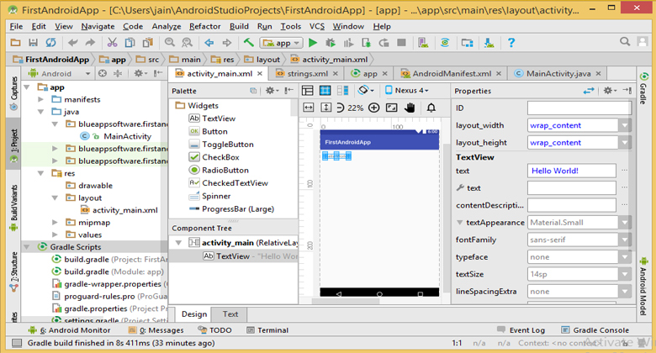Switch to AndroidManifest.xml tab

(x=452, y=74)
